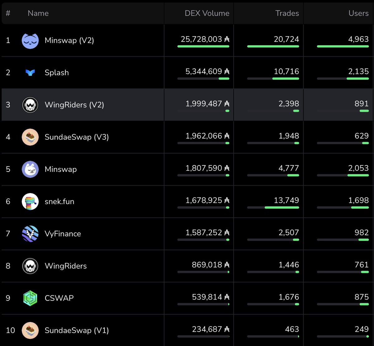
Task: Open the snek.fun project page link
Action: point(59,202)
